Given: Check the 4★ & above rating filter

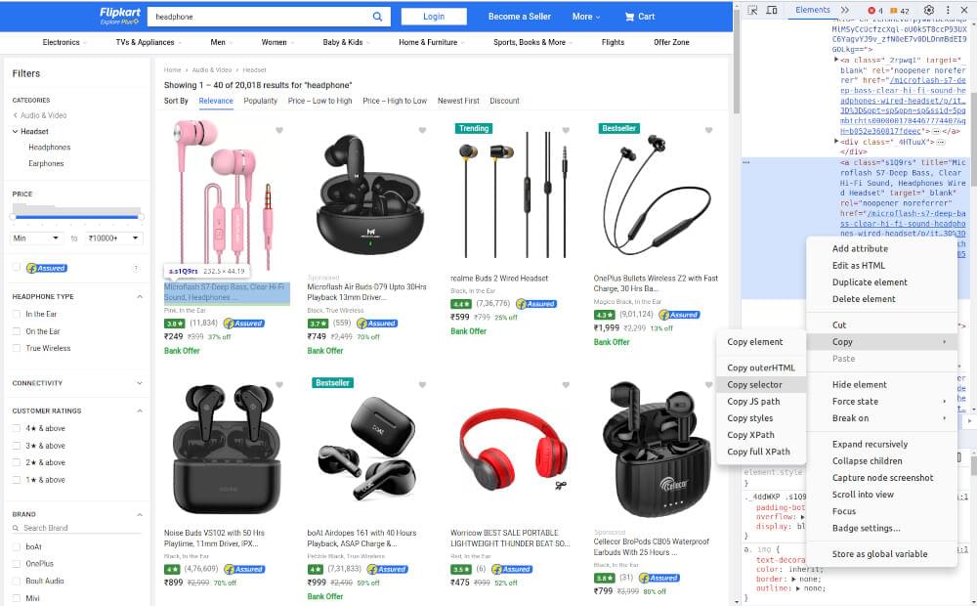Looking at the screenshot, I should 18,428.
